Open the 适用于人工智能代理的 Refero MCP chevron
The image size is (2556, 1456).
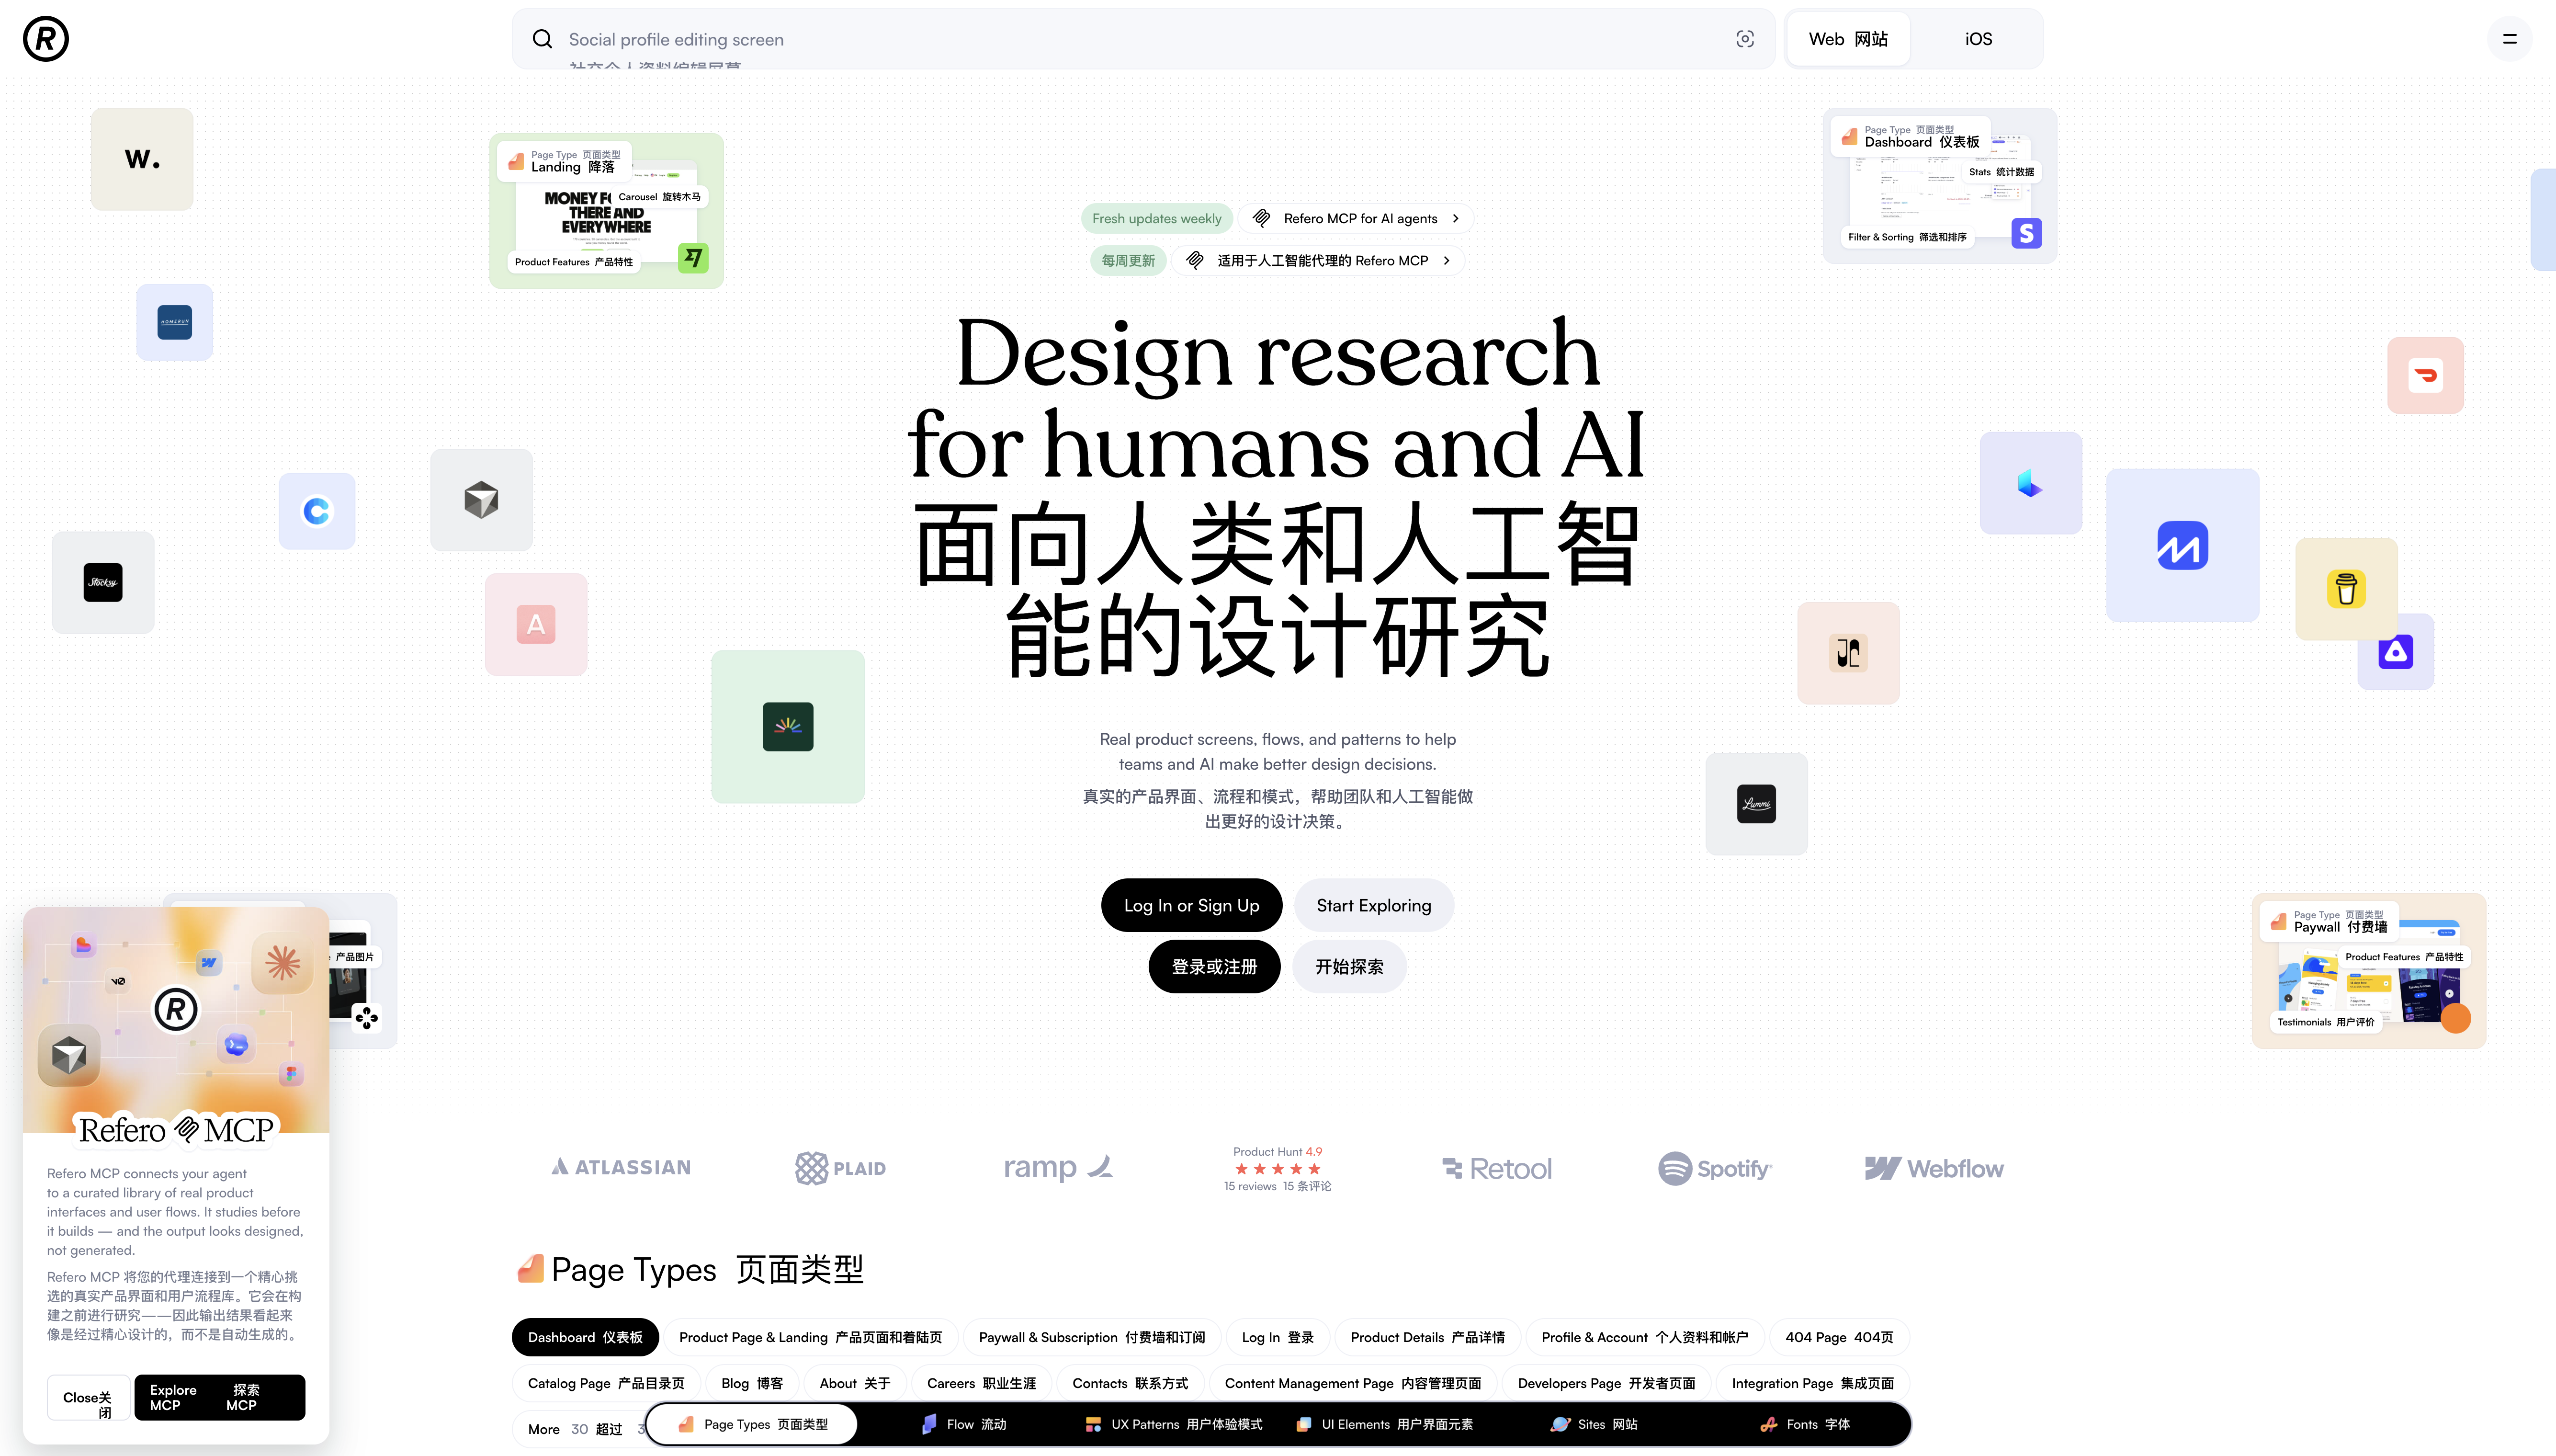1446,260
